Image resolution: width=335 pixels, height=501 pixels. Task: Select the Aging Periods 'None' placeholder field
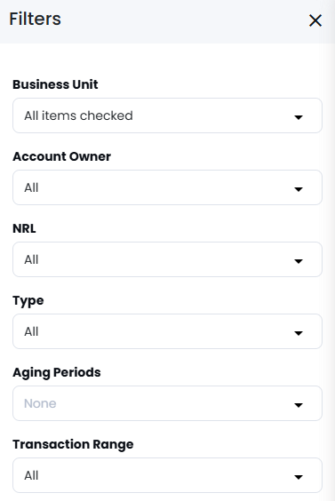(x=167, y=403)
